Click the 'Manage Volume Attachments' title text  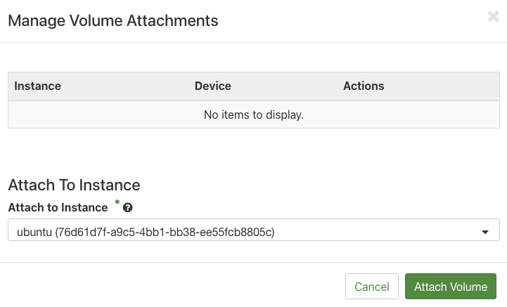tap(113, 21)
